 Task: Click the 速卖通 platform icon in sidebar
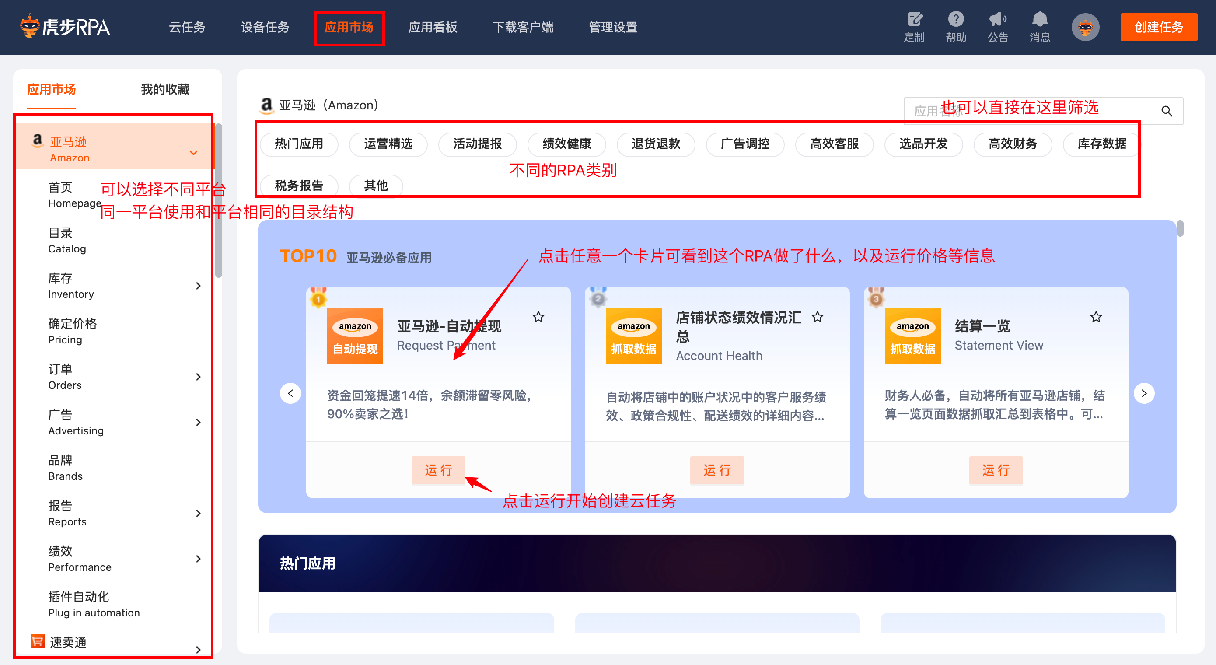coord(37,641)
